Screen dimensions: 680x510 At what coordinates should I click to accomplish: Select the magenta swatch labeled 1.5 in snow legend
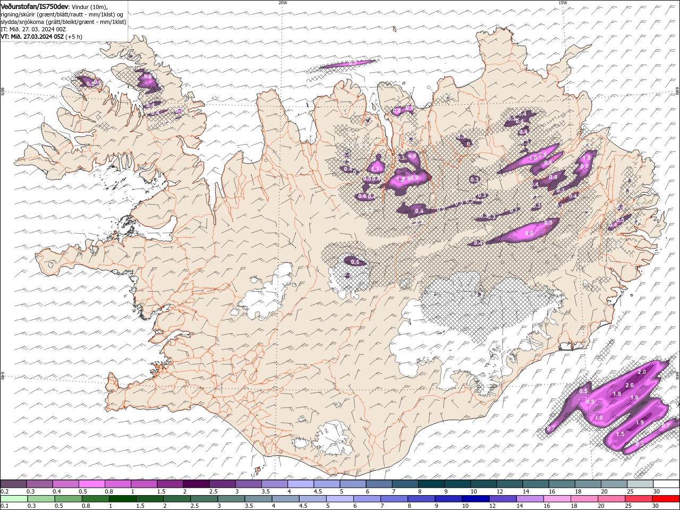click(x=170, y=484)
